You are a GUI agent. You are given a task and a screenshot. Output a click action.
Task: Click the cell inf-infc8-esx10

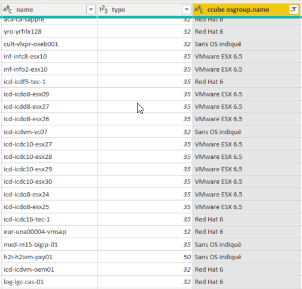coord(49,57)
